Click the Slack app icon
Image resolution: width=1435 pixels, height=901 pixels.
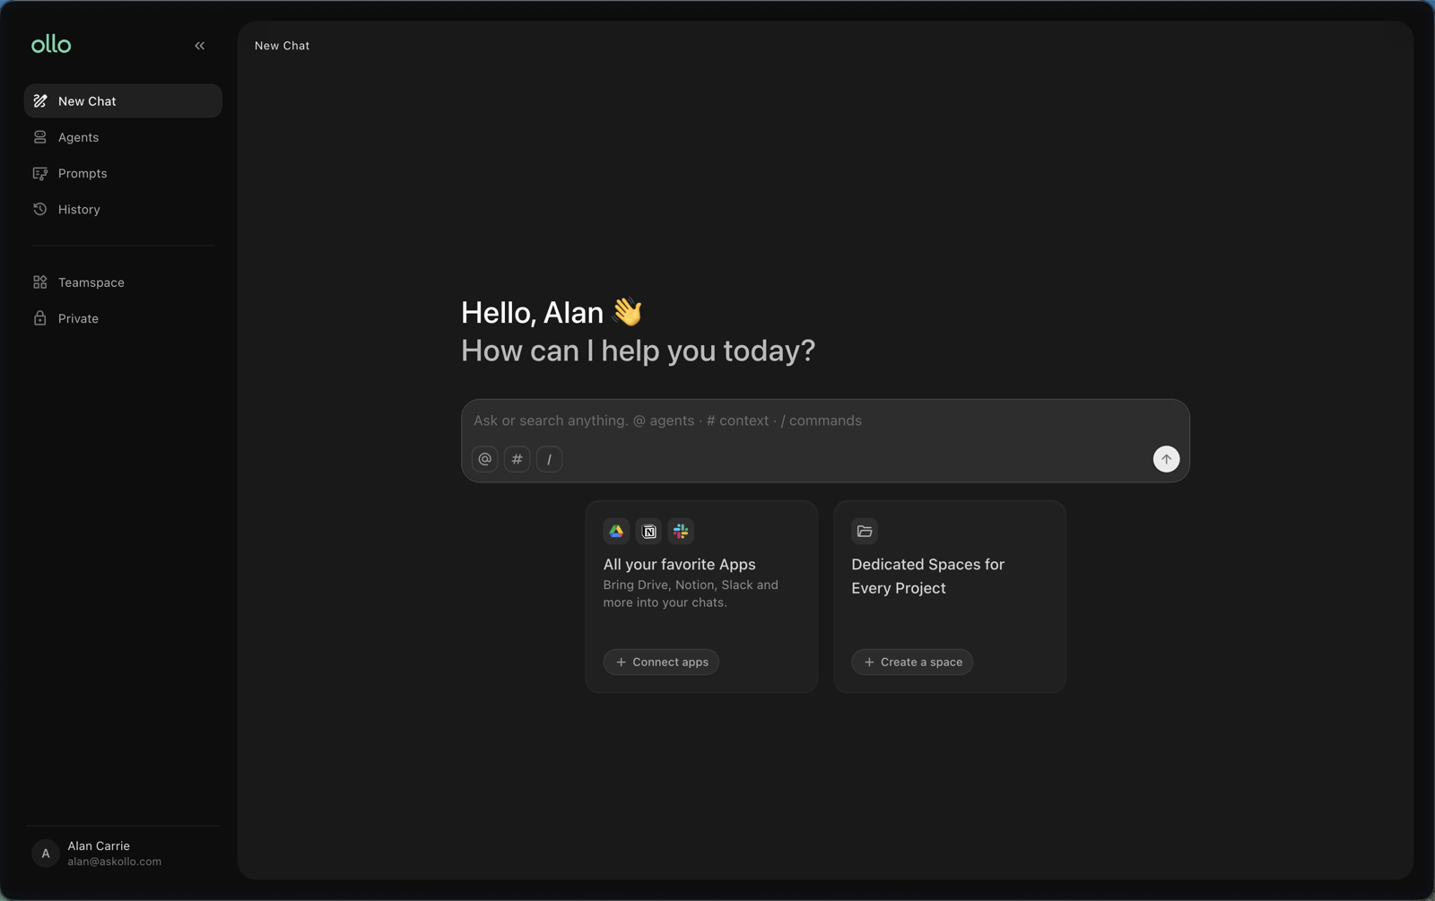682,532
